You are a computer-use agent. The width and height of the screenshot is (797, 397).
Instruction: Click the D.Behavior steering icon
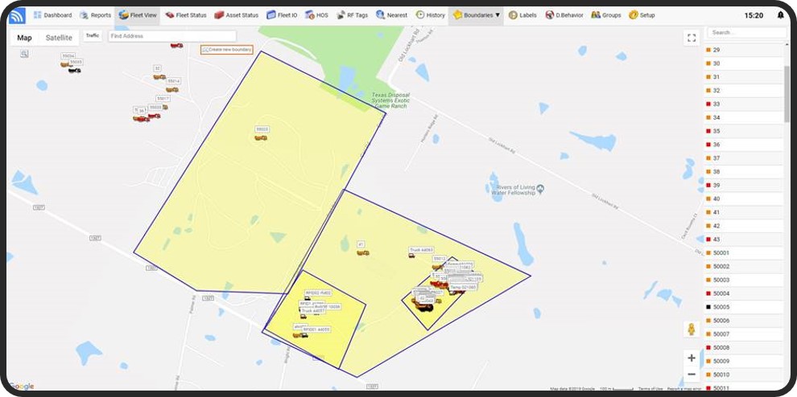550,15
